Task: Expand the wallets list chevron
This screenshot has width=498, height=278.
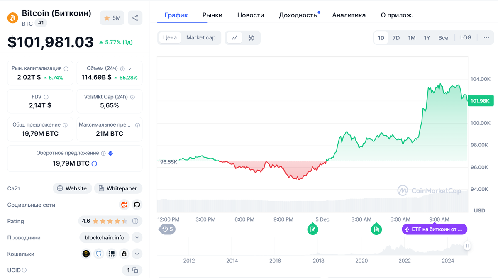Action: [137, 254]
